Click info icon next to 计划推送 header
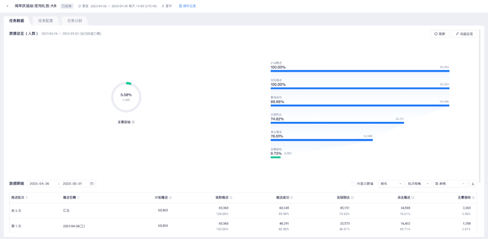 pos(170,198)
